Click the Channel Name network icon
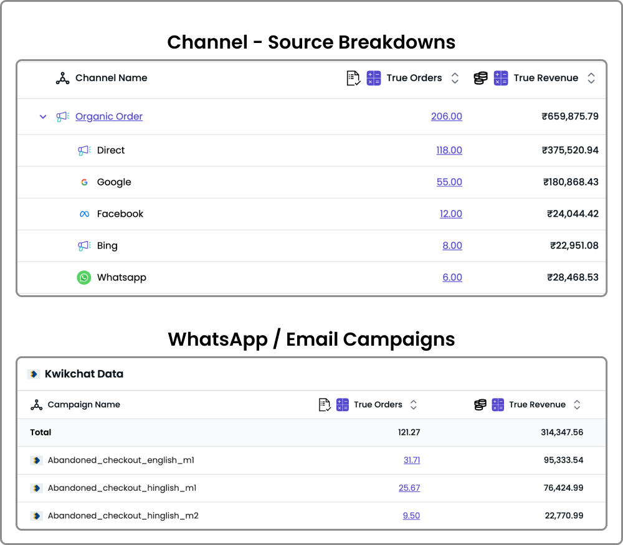The height and width of the screenshot is (545, 623). (x=62, y=78)
